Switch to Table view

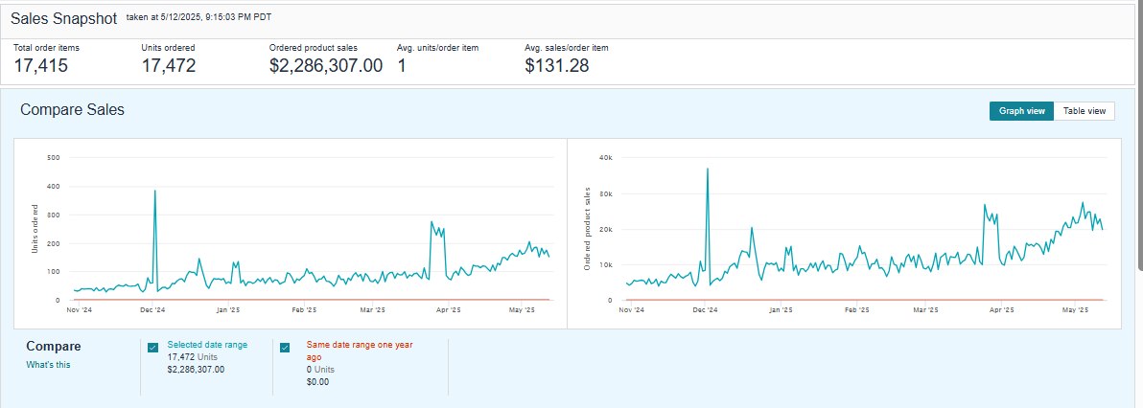1085,111
